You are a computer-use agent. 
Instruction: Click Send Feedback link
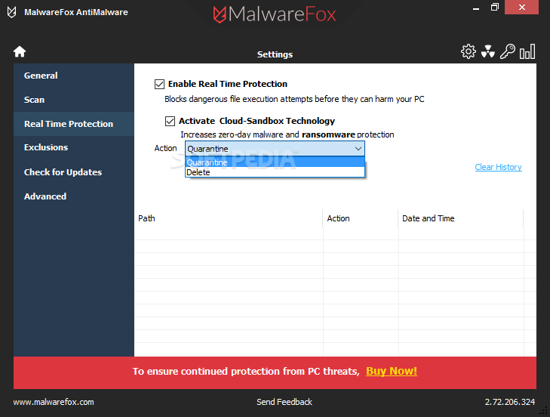284,402
